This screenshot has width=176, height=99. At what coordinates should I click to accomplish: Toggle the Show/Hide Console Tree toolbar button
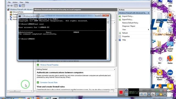tap(16, 5)
